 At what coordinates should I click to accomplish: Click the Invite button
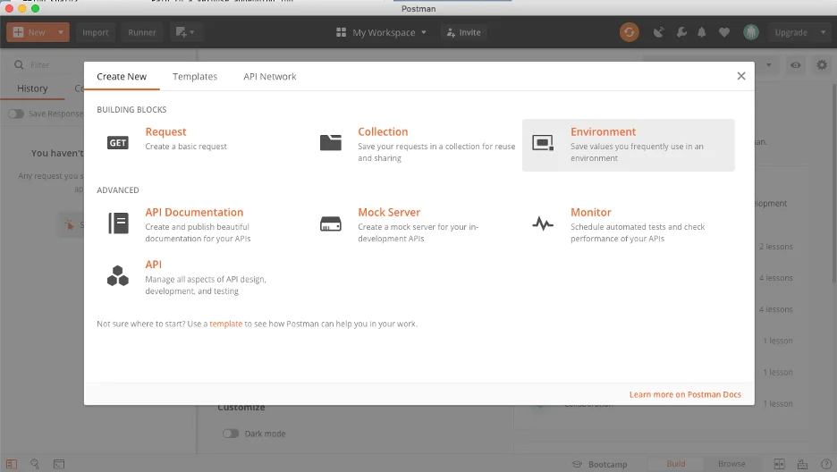[464, 32]
